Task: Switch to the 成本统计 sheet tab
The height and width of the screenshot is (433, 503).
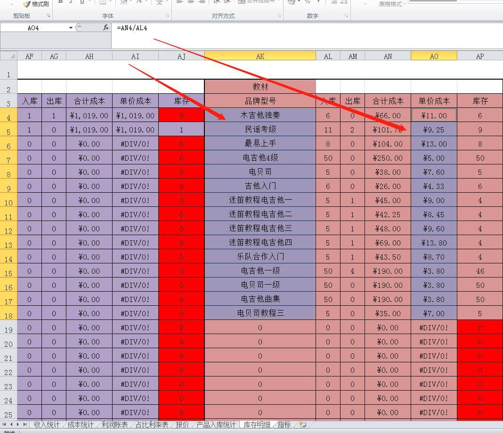Action: (x=81, y=425)
